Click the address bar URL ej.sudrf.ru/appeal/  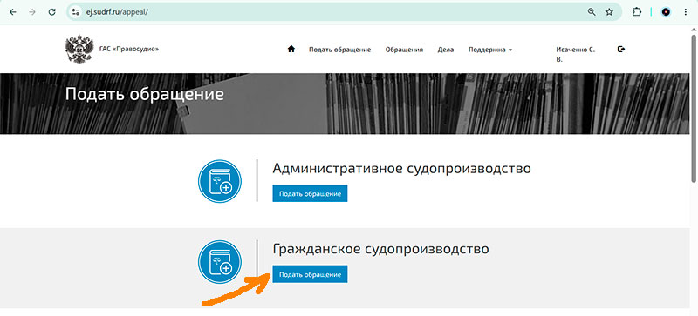pyautogui.click(x=117, y=12)
